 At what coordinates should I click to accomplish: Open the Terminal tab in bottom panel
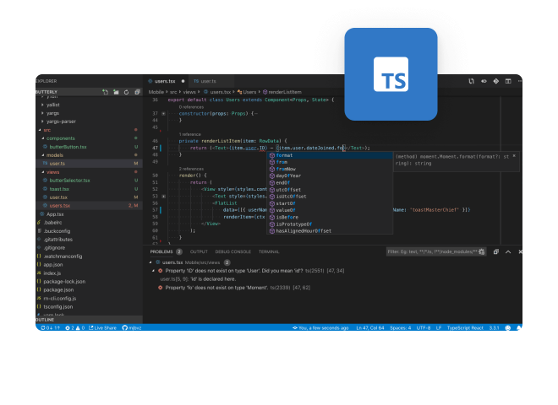click(269, 251)
